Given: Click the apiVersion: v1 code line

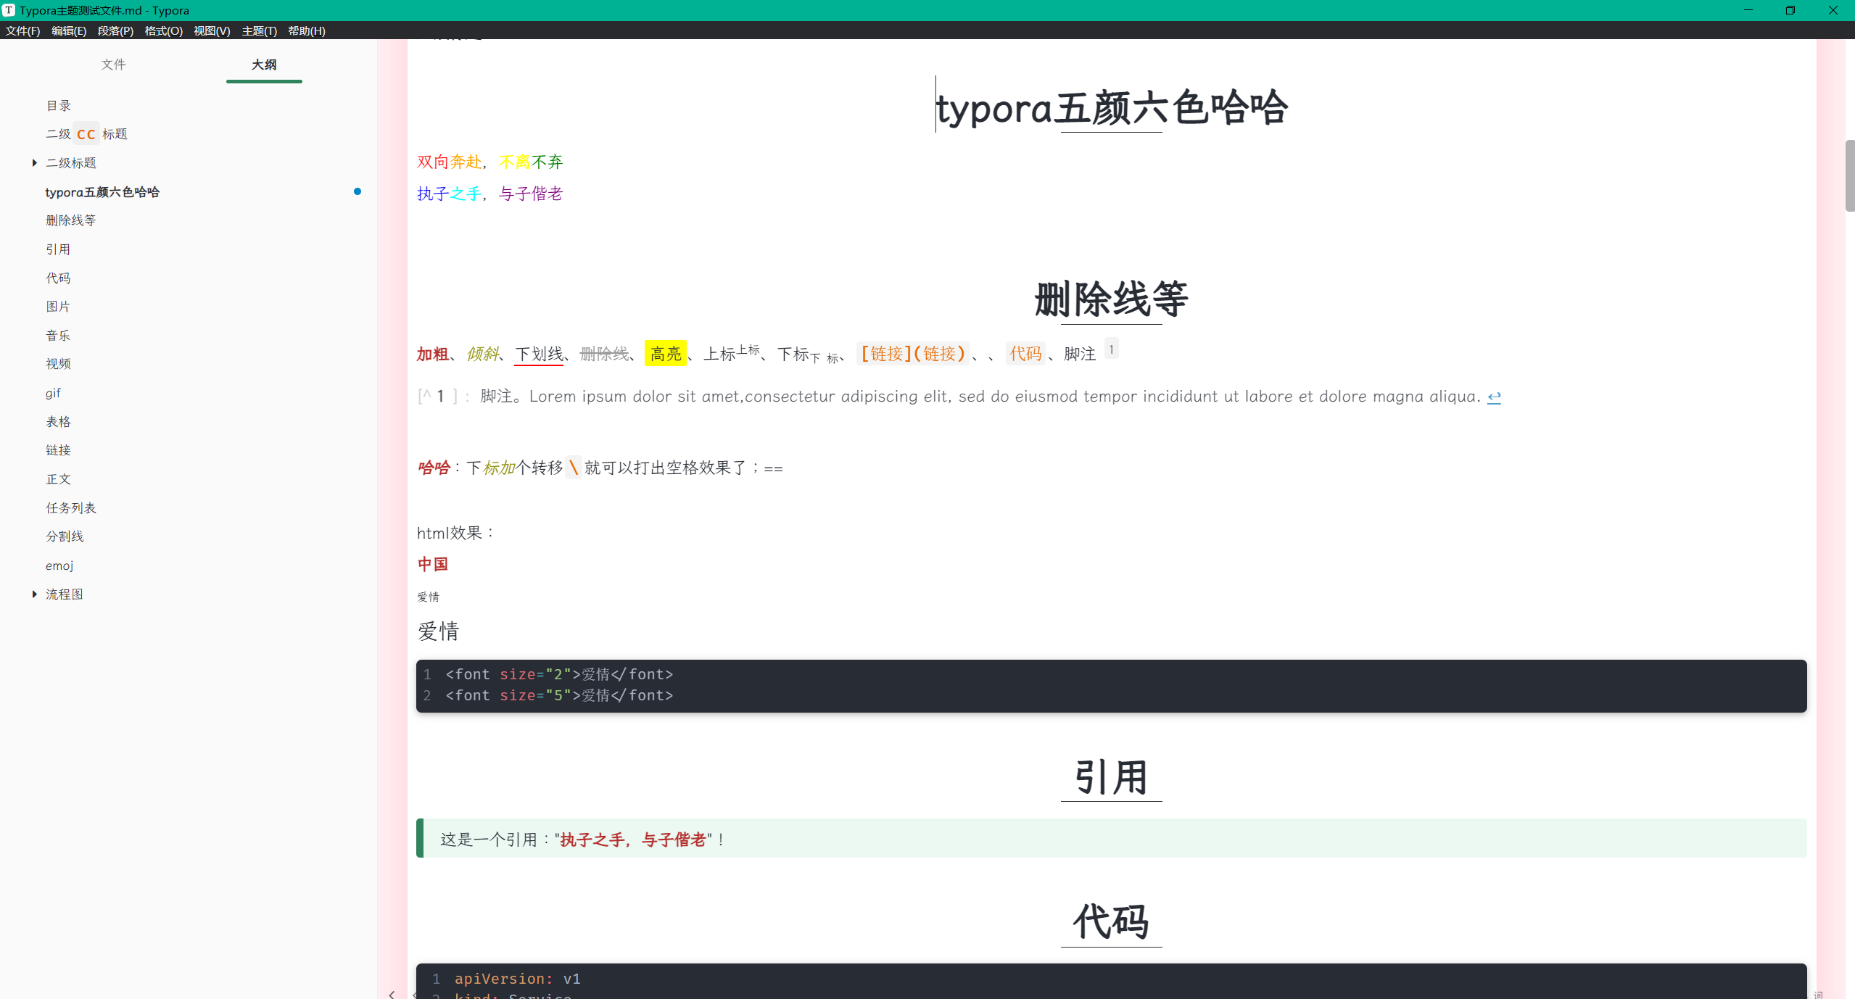Looking at the screenshot, I should [x=518, y=979].
